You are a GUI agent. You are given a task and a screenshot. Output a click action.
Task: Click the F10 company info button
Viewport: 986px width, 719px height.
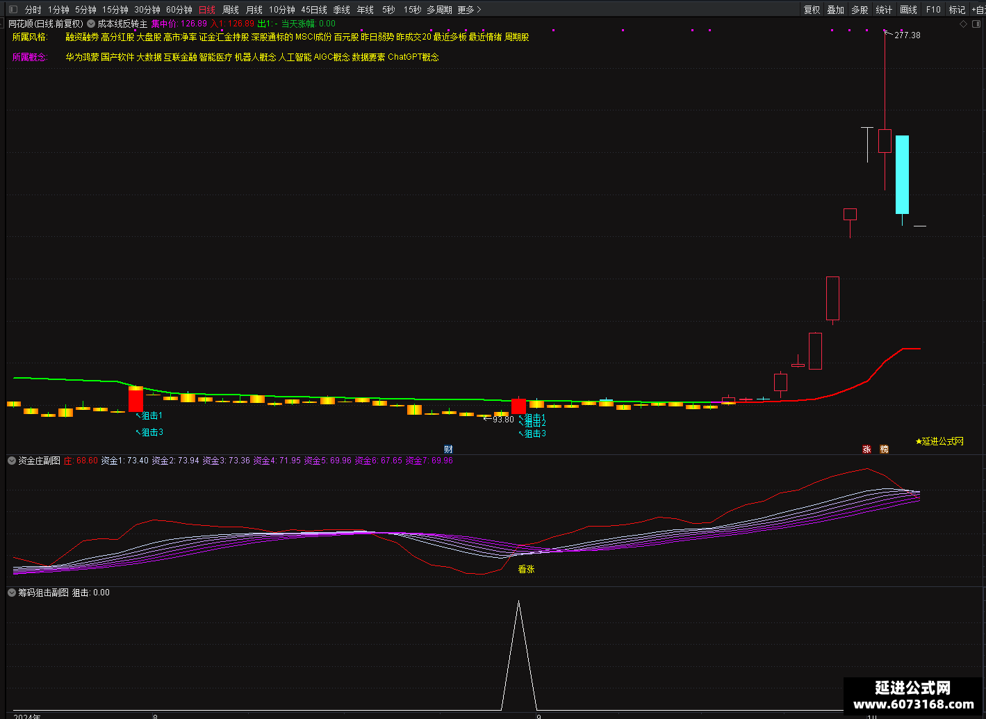click(933, 10)
